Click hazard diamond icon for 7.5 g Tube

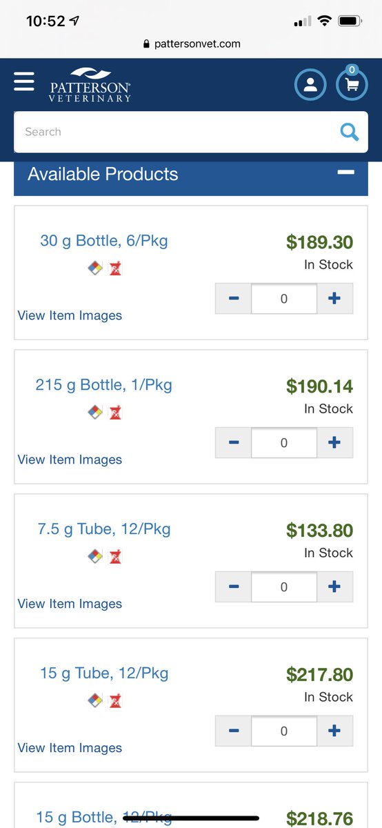[x=95, y=556]
